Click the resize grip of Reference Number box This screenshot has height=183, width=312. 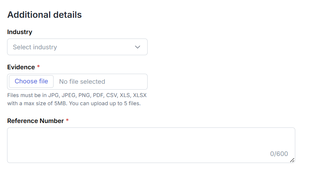pyautogui.click(x=292, y=160)
